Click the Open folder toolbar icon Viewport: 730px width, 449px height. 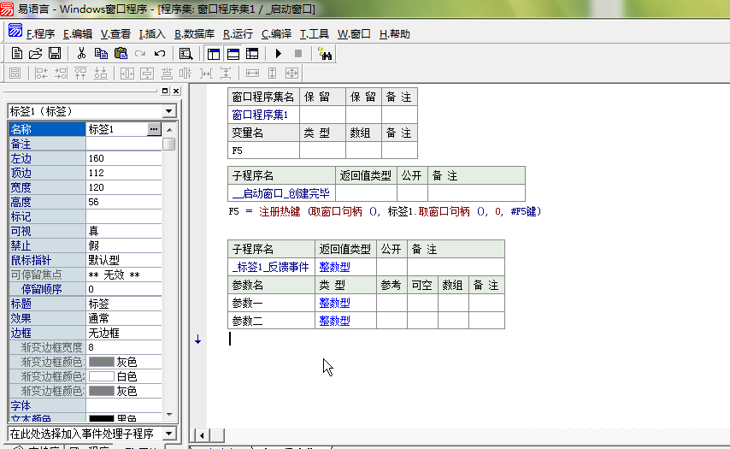click(35, 53)
